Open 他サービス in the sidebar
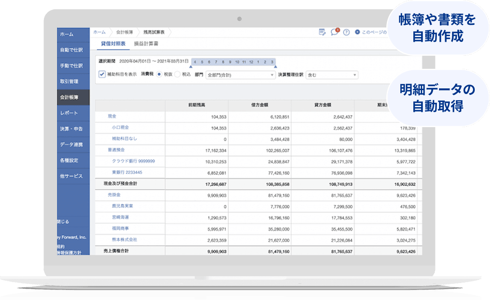 tap(73, 176)
